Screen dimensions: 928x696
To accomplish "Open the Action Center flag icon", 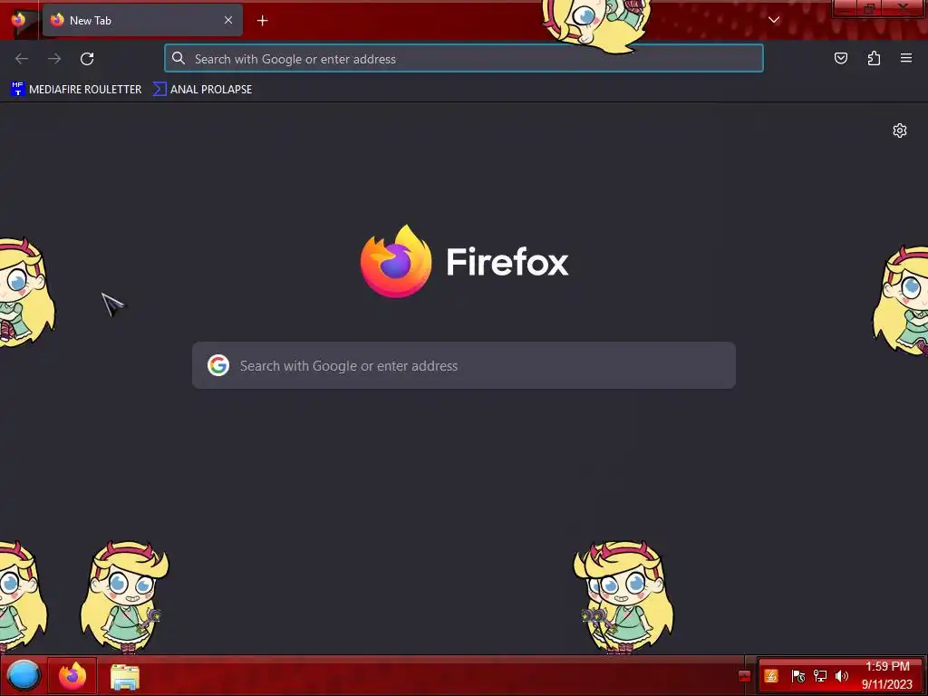I will (x=797, y=676).
